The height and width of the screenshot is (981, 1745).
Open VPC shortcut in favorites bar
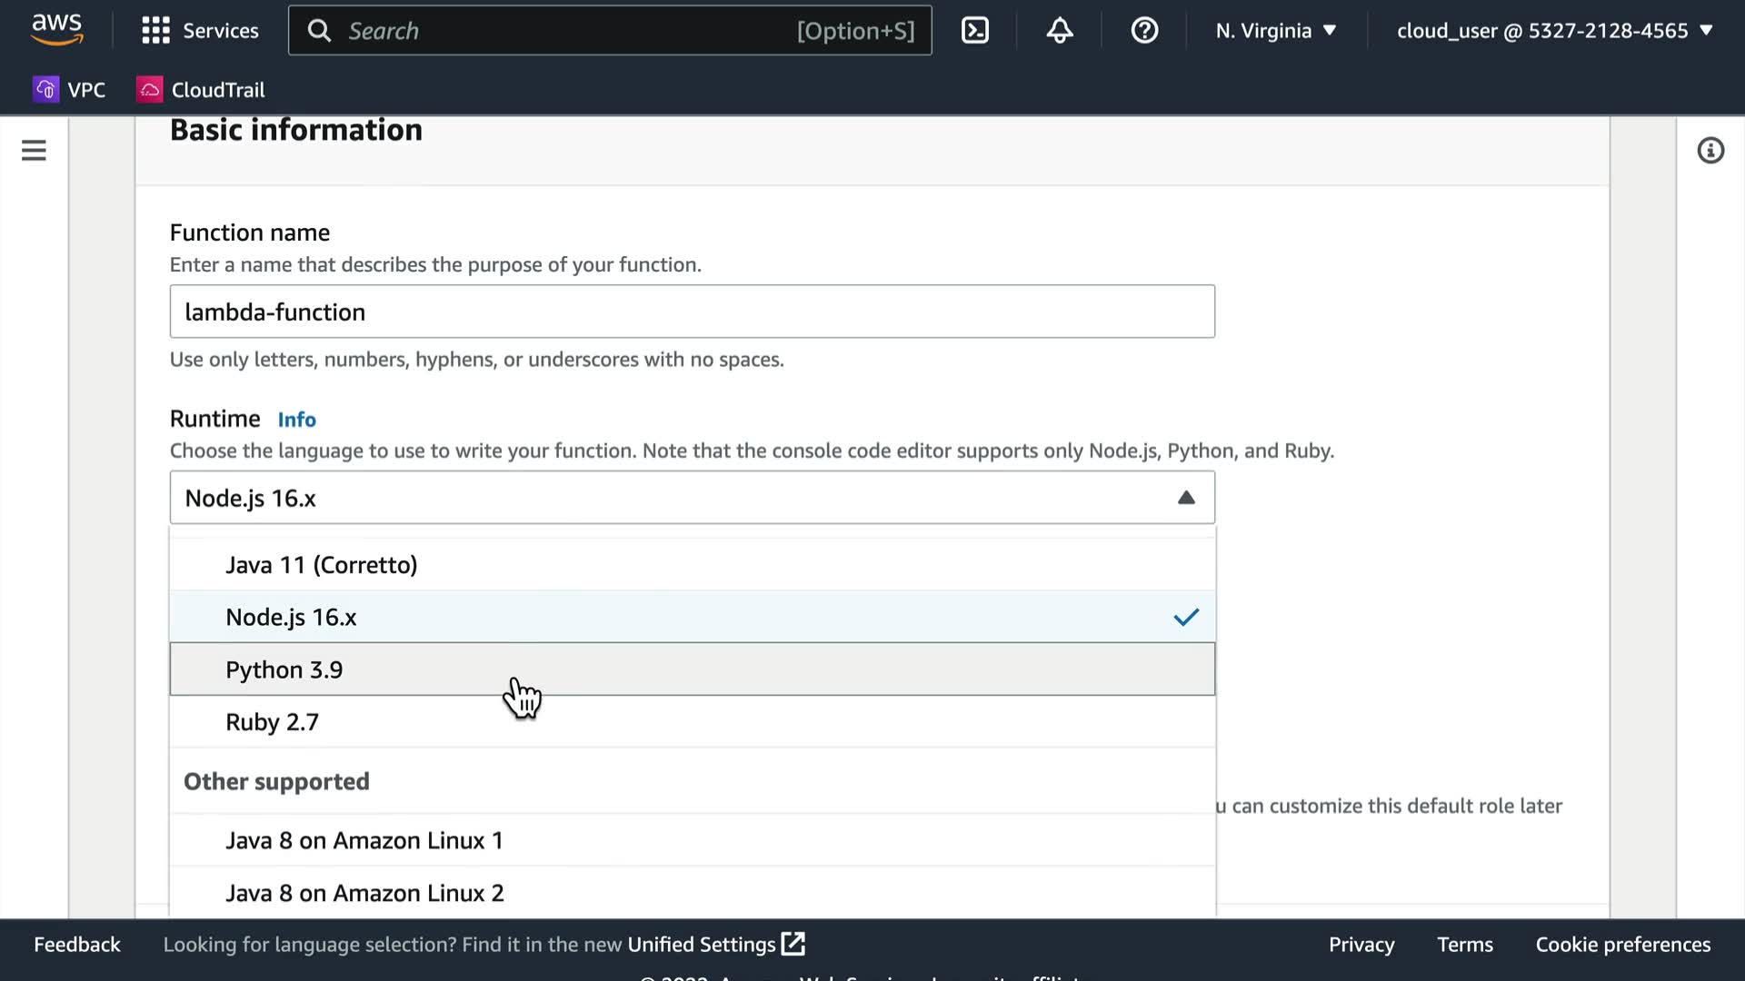70,90
